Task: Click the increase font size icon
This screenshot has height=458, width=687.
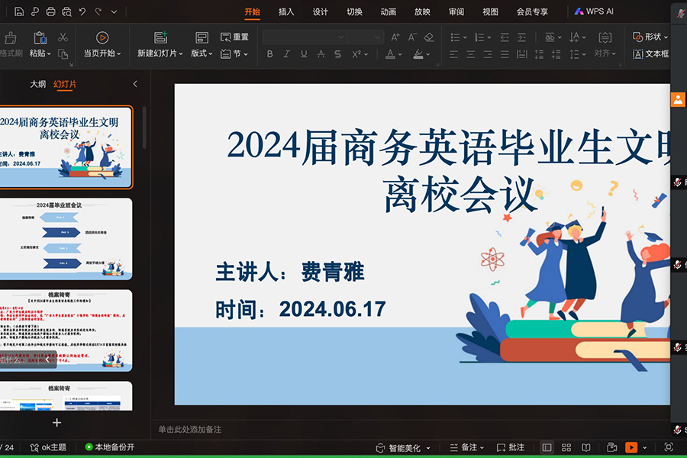Action: (x=395, y=37)
